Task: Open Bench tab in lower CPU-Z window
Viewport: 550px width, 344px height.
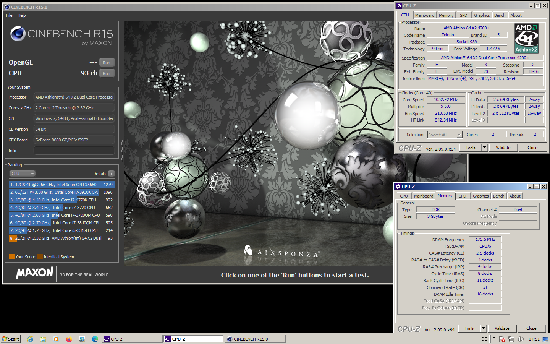Action: [x=498, y=196]
